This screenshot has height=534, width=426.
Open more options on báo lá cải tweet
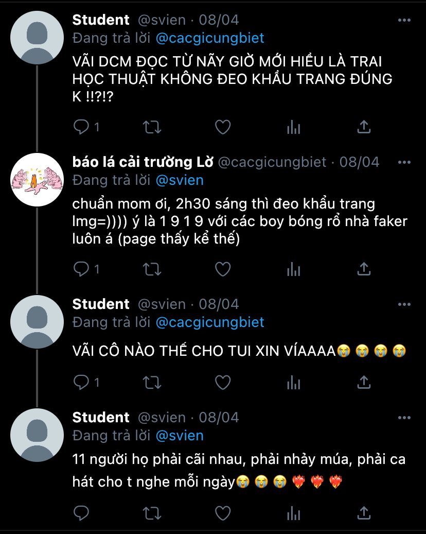coord(404,162)
